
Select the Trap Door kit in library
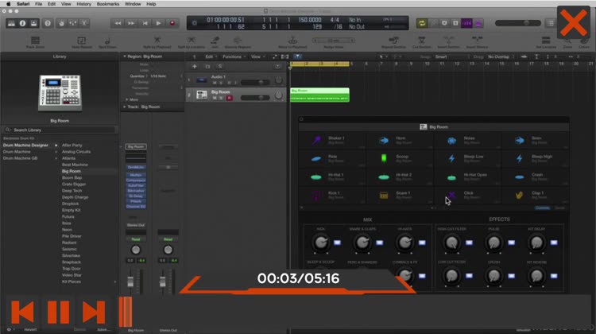point(71,269)
